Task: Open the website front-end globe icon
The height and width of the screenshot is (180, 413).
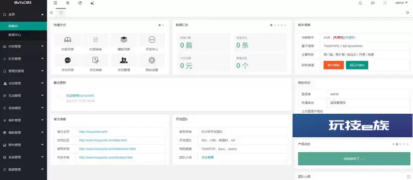Action: (68, 3)
